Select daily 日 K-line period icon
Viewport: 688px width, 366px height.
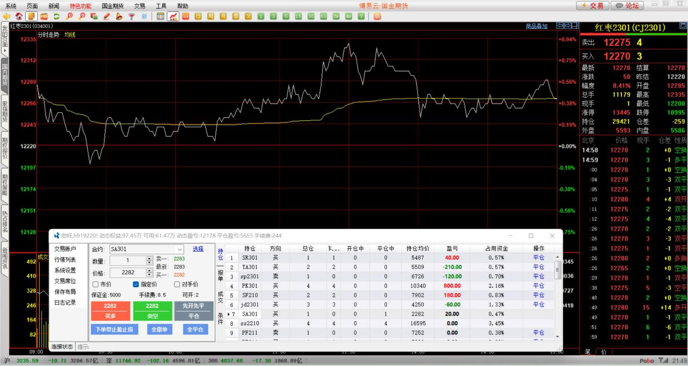(198, 16)
